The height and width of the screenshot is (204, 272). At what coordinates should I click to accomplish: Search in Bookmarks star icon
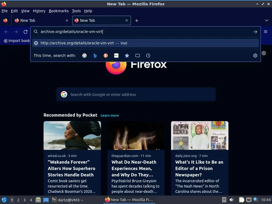(127, 56)
